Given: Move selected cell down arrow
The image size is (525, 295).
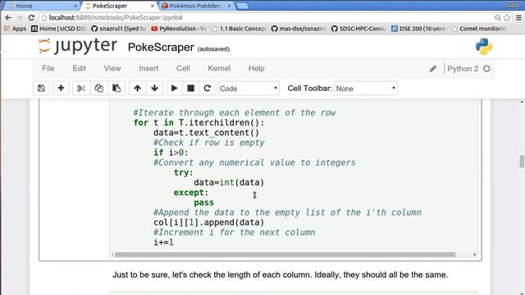Looking at the screenshot, I should point(155,88).
